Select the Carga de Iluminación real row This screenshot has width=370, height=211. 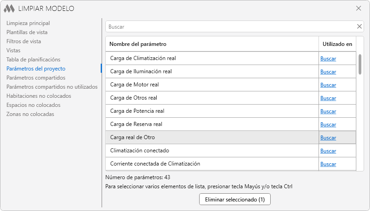coord(212,71)
